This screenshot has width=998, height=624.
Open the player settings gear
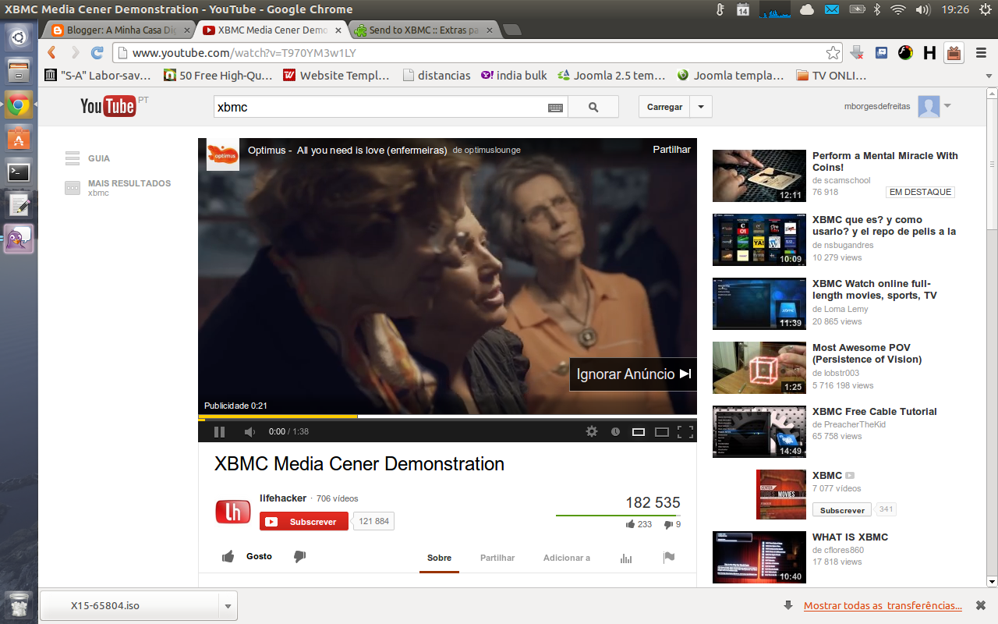592,431
